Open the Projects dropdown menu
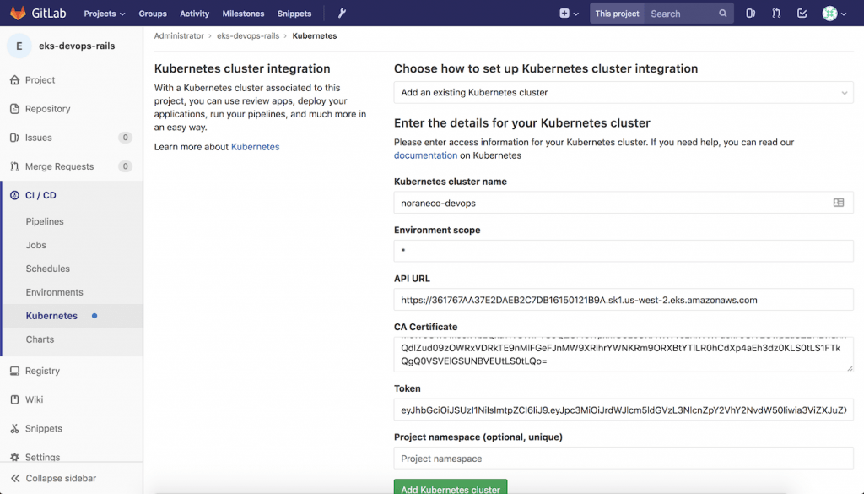 click(104, 14)
